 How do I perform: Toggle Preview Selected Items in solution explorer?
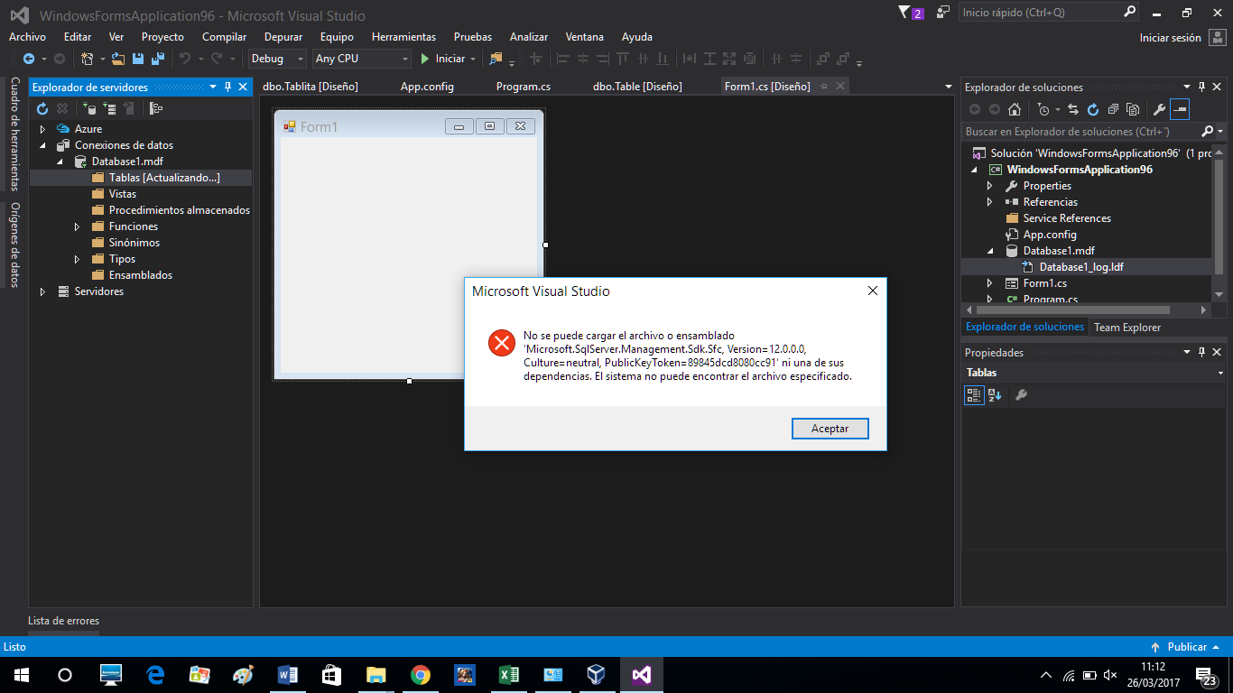[1180, 109]
